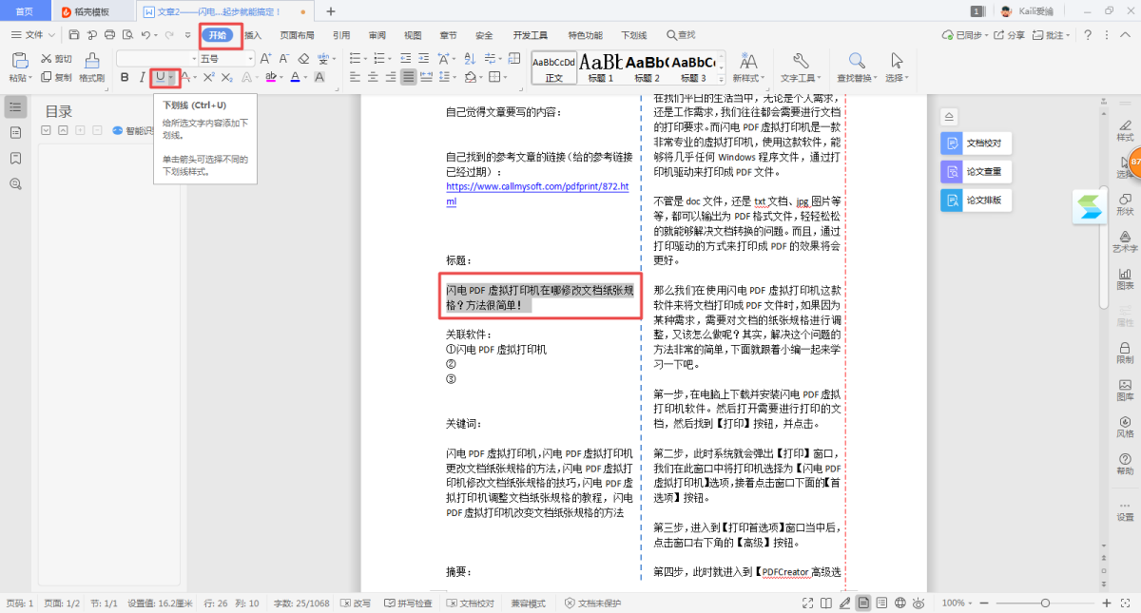Open the callmysoft.com hyperlink in document
1141x613 pixels.
pos(537,187)
